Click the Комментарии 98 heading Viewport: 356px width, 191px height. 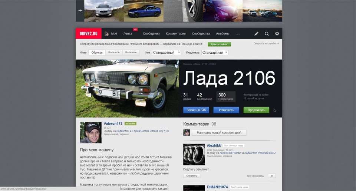[x=200, y=124]
